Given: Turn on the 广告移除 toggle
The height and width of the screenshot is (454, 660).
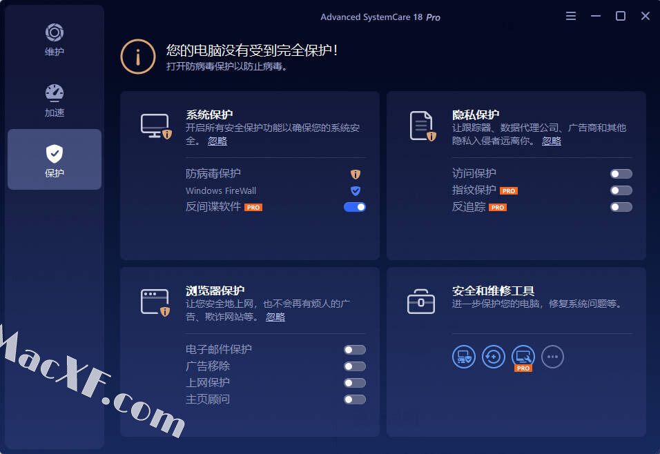Looking at the screenshot, I should pyautogui.click(x=355, y=366).
